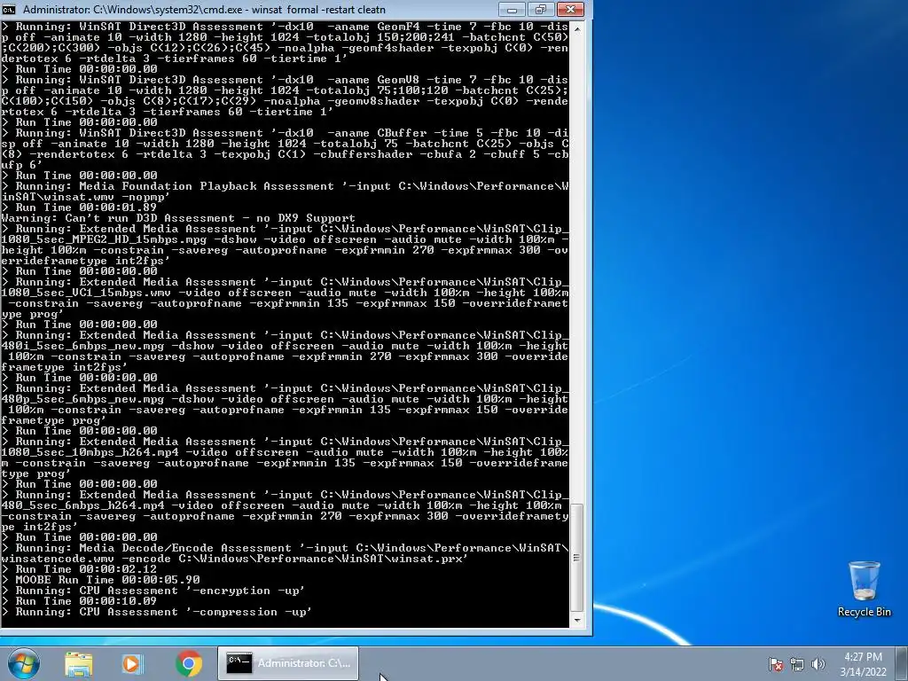Click the "CPU Assessment '-compression -up'" line
Image resolution: width=908 pixels, height=681 pixels.
pyautogui.click(x=157, y=612)
